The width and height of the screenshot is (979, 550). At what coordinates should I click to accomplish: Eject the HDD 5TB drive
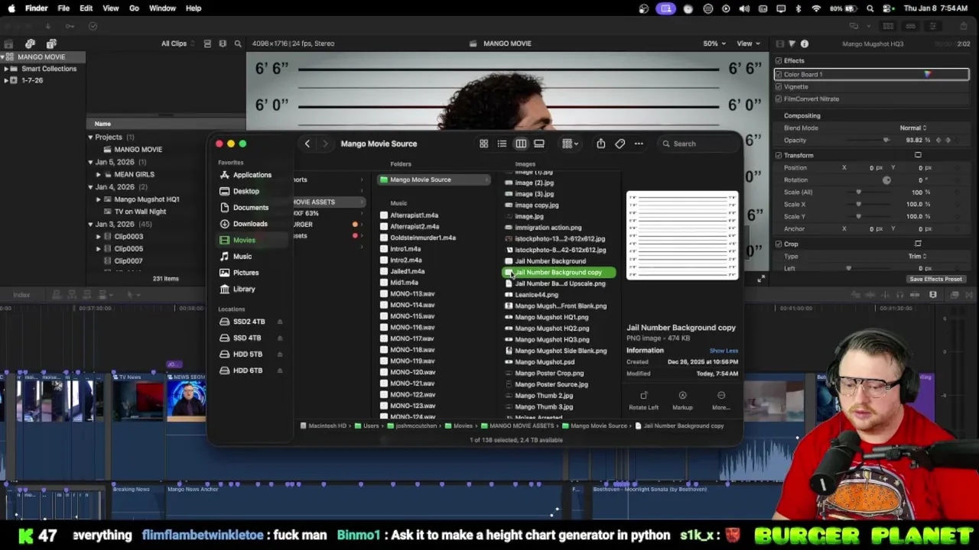(x=279, y=354)
